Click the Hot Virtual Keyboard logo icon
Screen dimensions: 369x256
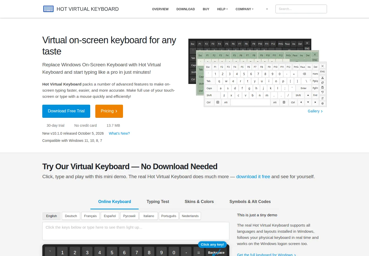[x=48, y=9]
